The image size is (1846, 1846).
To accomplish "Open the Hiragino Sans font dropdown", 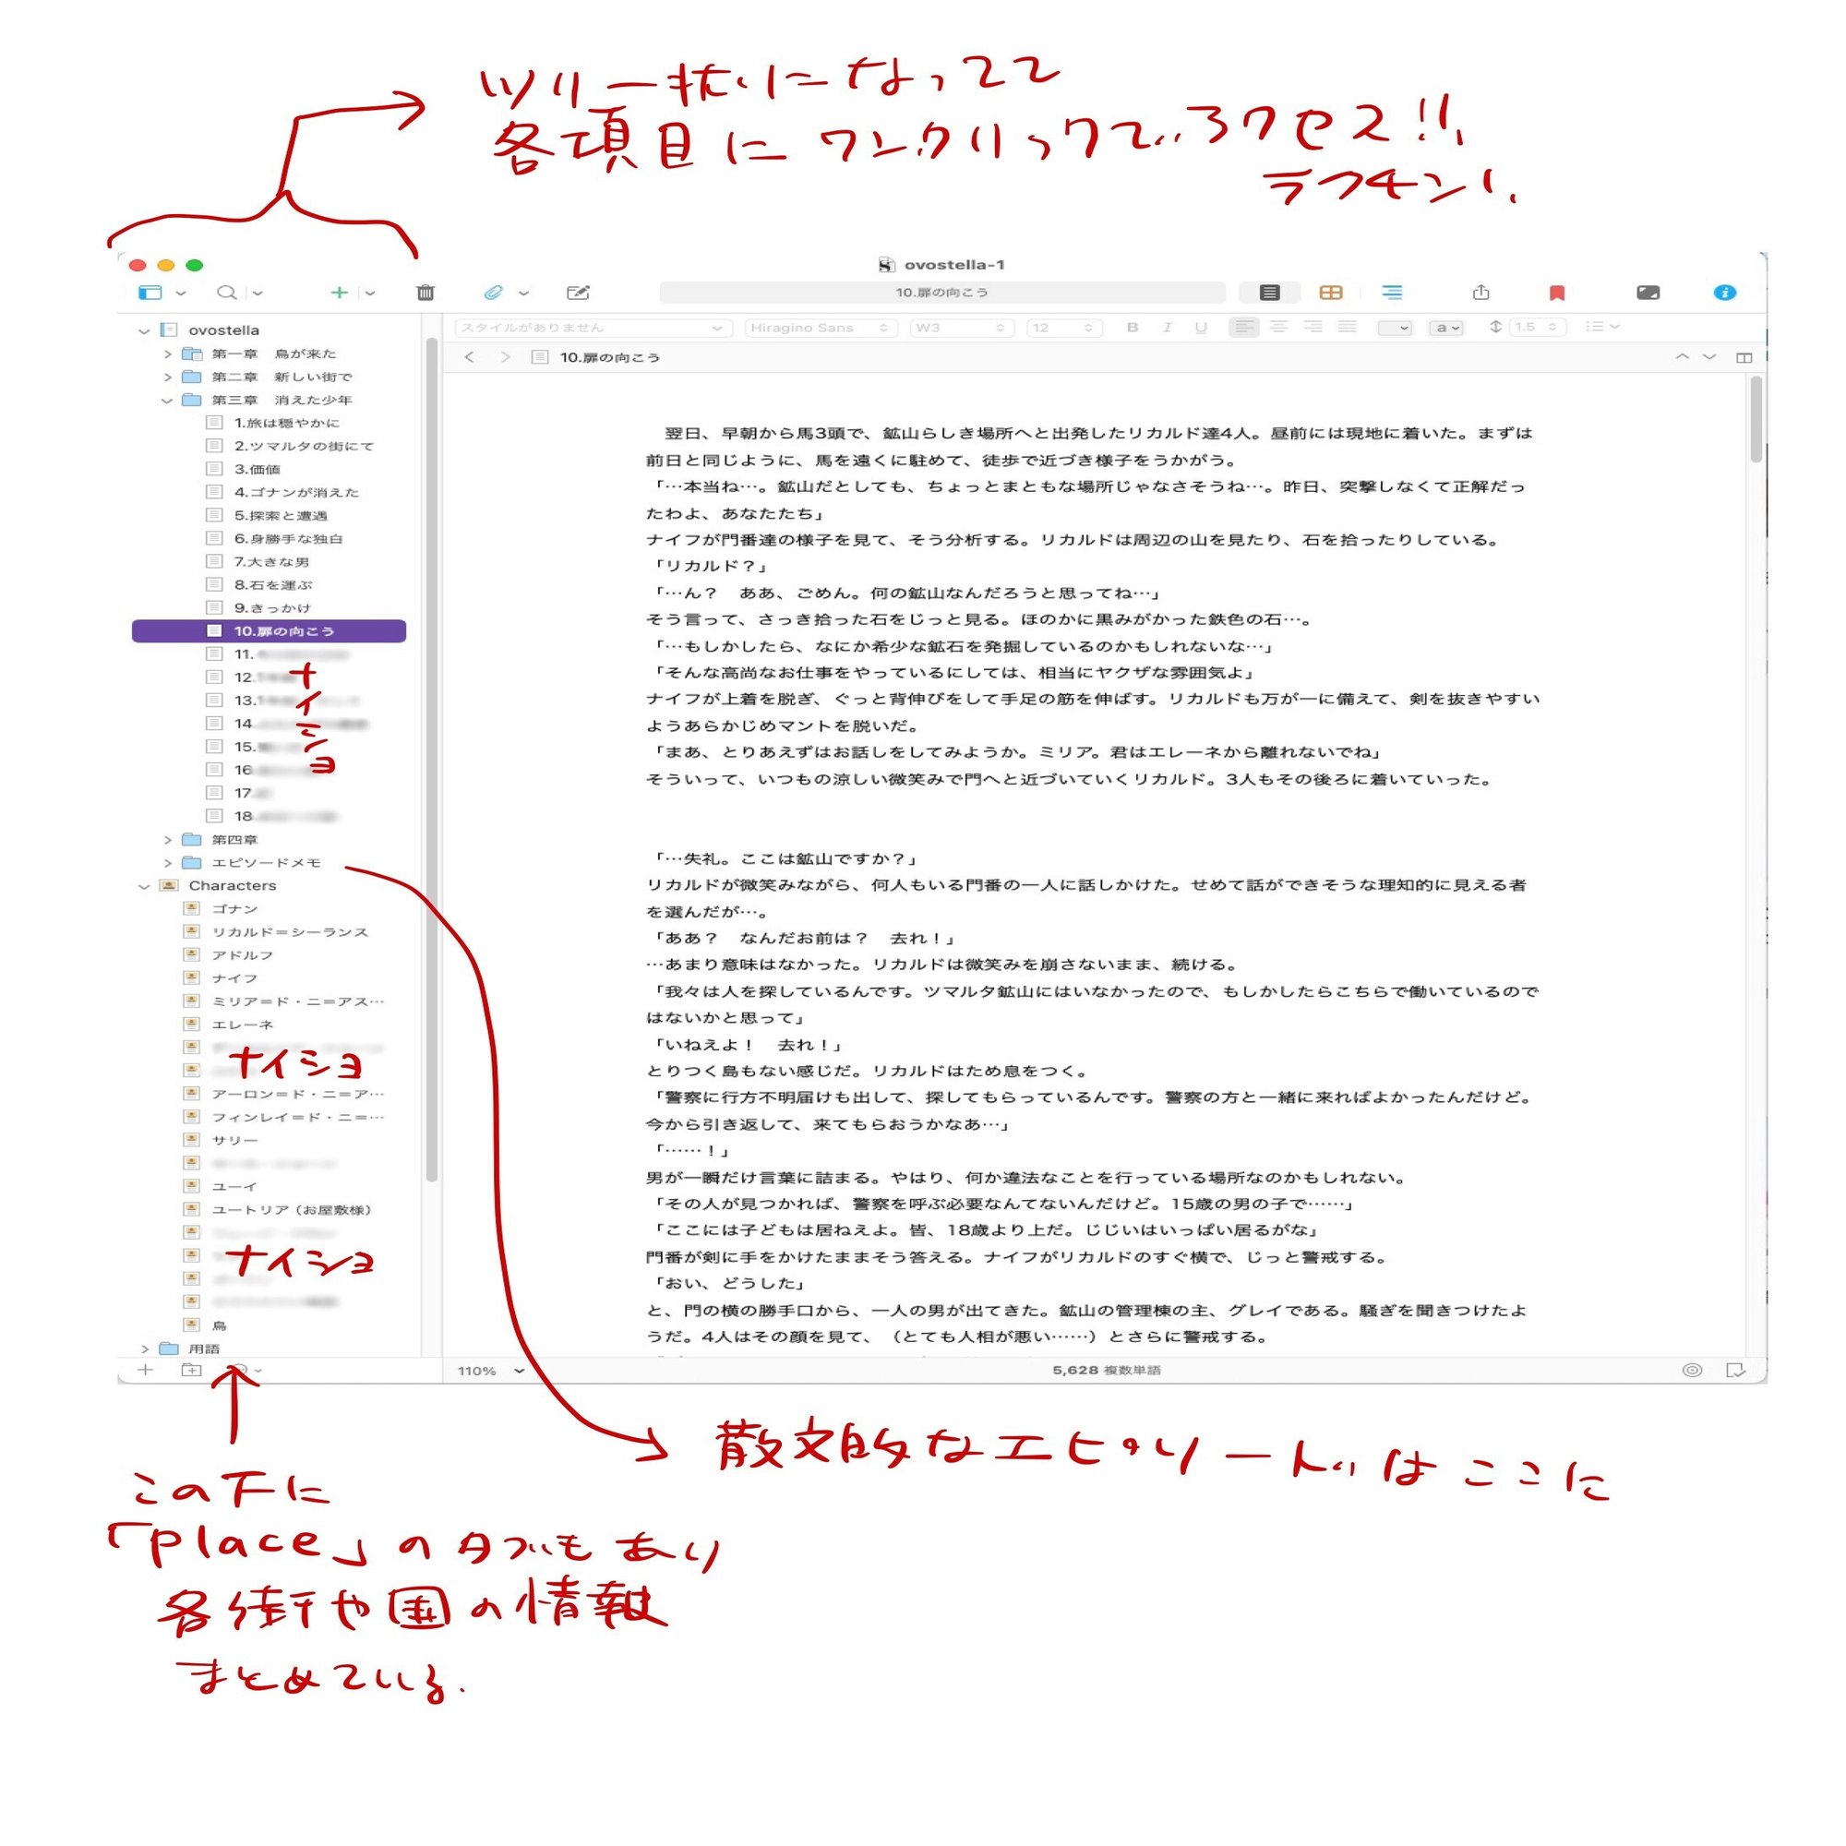I will [819, 328].
